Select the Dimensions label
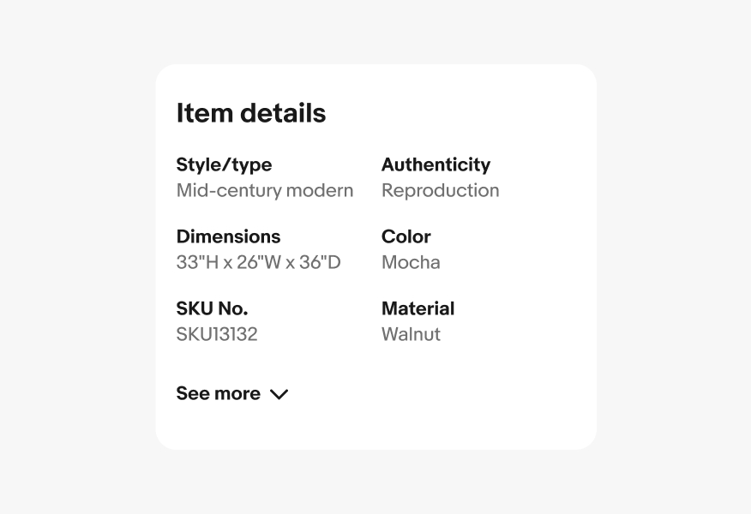The height and width of the screenshot is (514, 751). pyautogui.click(x=228, y=236)
